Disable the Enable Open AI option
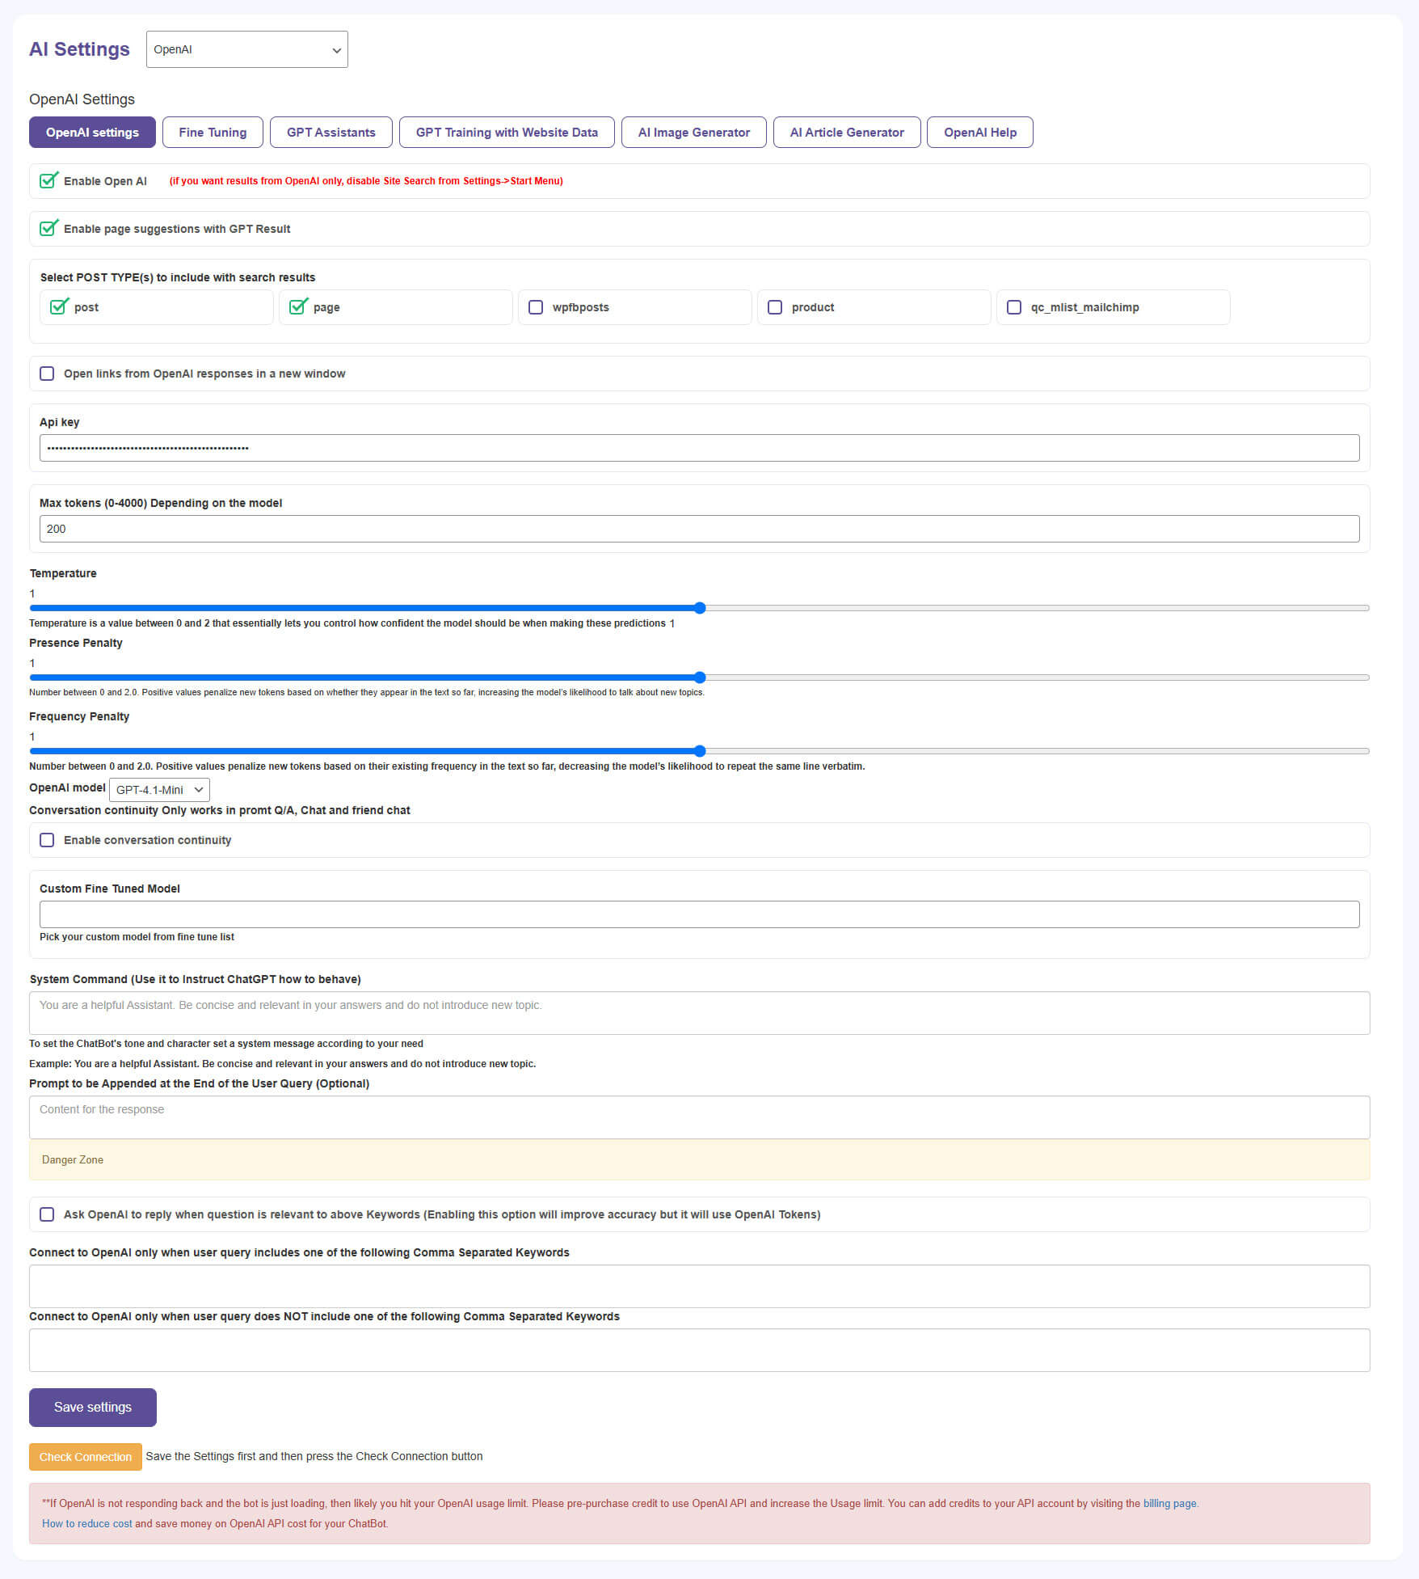Image resolution: width=1419 pixels, height=1579 pixels. click(48, 181)
